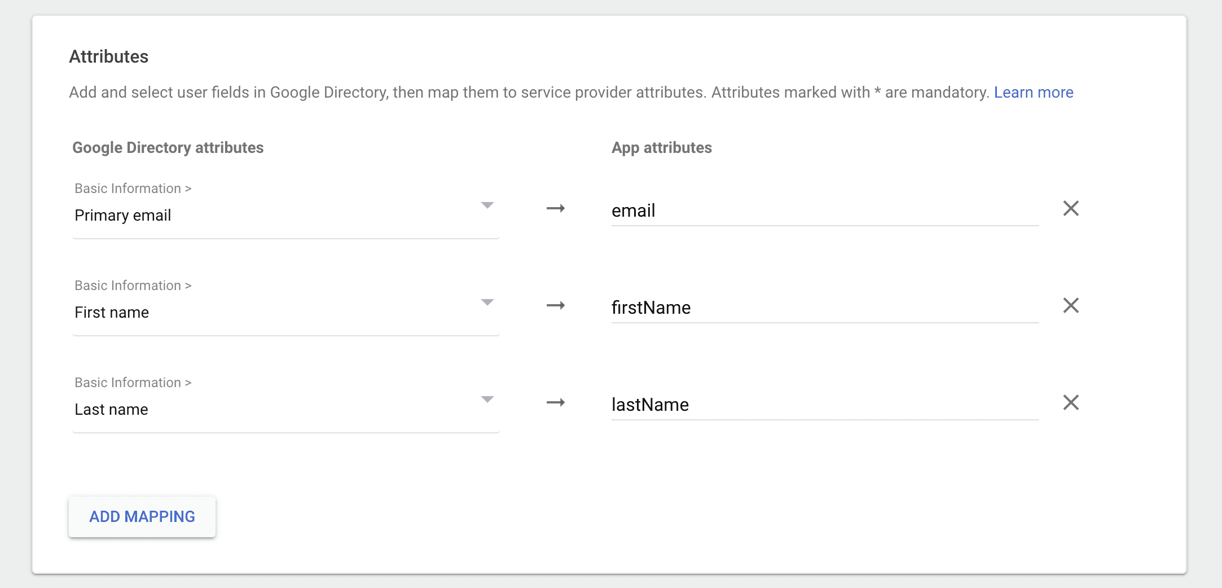Screen dimensions: 1222x588
Task: Click the attributes description text
Action: (529, 93)
